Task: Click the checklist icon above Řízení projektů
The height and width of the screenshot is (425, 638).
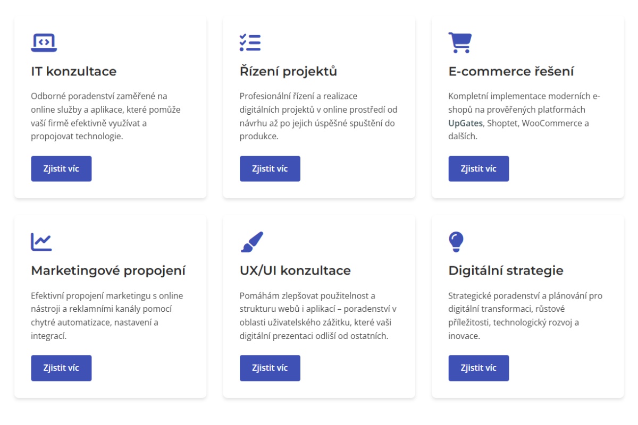Action: (x=250, y=42)
